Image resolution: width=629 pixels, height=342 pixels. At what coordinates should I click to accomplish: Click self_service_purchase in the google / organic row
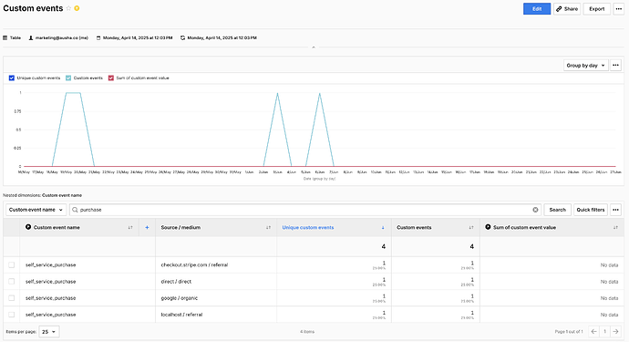(50, 298)
